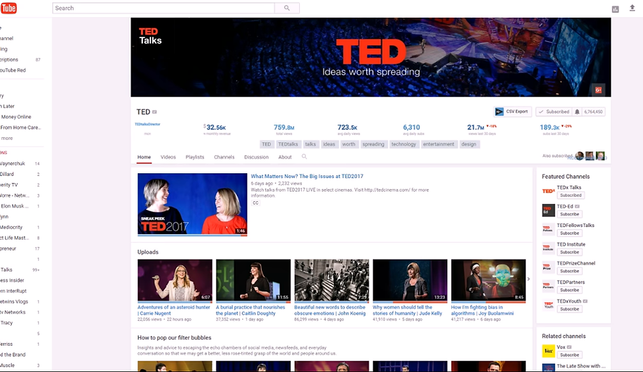This screenshot has height=372, width=643.
Task: Expand sidebar 'more' link
Action: point(7,138)
